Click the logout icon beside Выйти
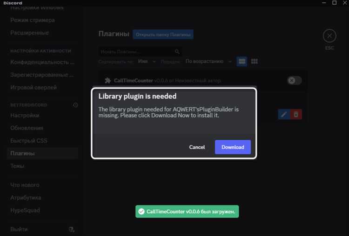The height and width of the screenshot is (236, 349). (72, 229)
